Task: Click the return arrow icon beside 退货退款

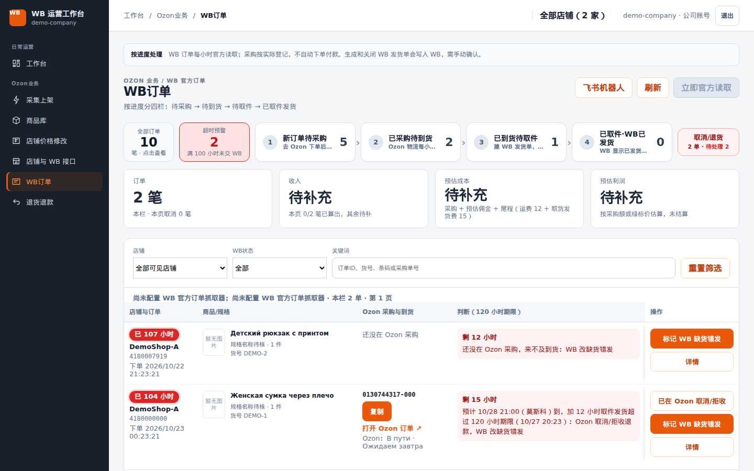Action: tap(16, 202)
